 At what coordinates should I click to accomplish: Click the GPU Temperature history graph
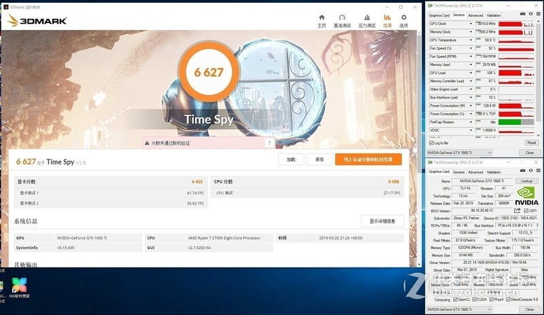[x=516, y=40]
